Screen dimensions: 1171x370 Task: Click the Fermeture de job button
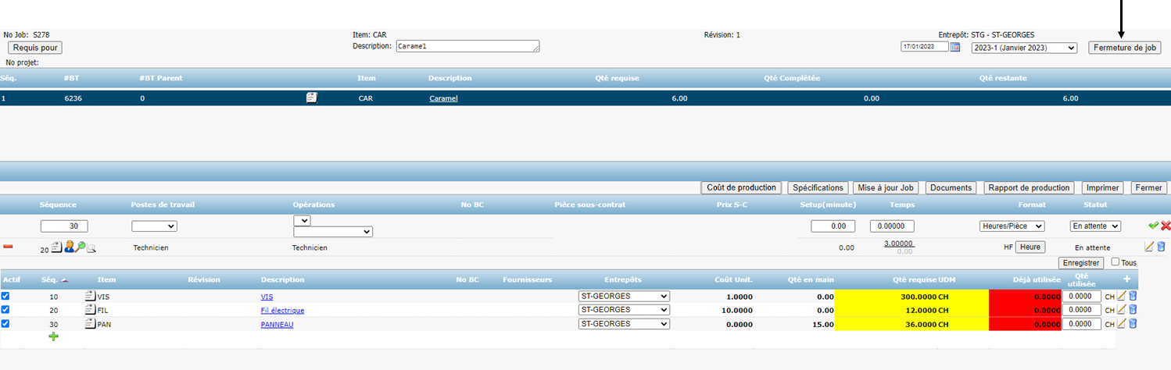(1124, 48)
